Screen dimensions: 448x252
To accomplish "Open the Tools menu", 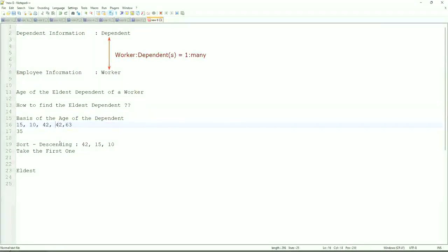I will point(84,8).
